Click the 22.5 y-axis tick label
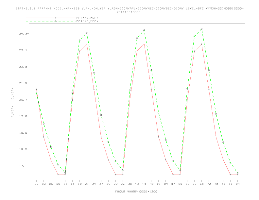 pos(22,67)
